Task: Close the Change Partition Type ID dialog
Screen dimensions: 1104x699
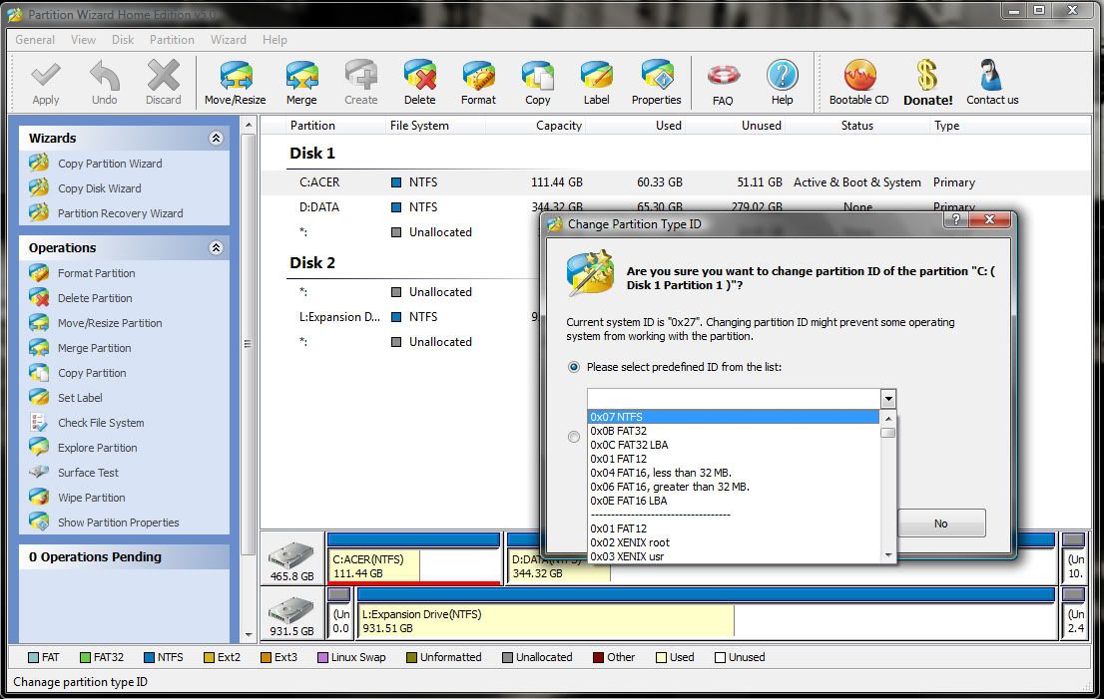Action: [989, 220]
